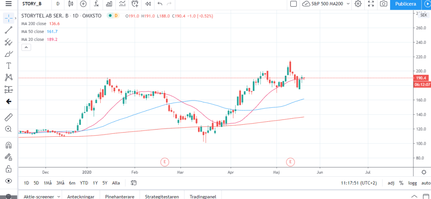Viewport: 431px width, 199px height.
Task: Click the compare symbol plus icon
Action: (83, 4)
